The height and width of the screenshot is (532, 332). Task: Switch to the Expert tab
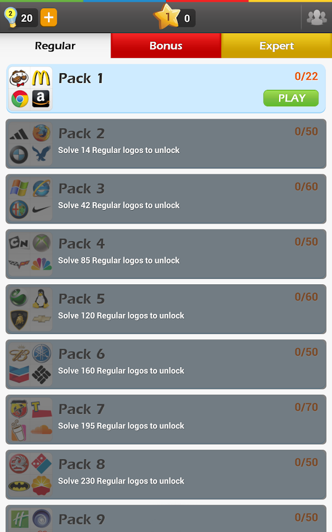(x=276, y=46)
